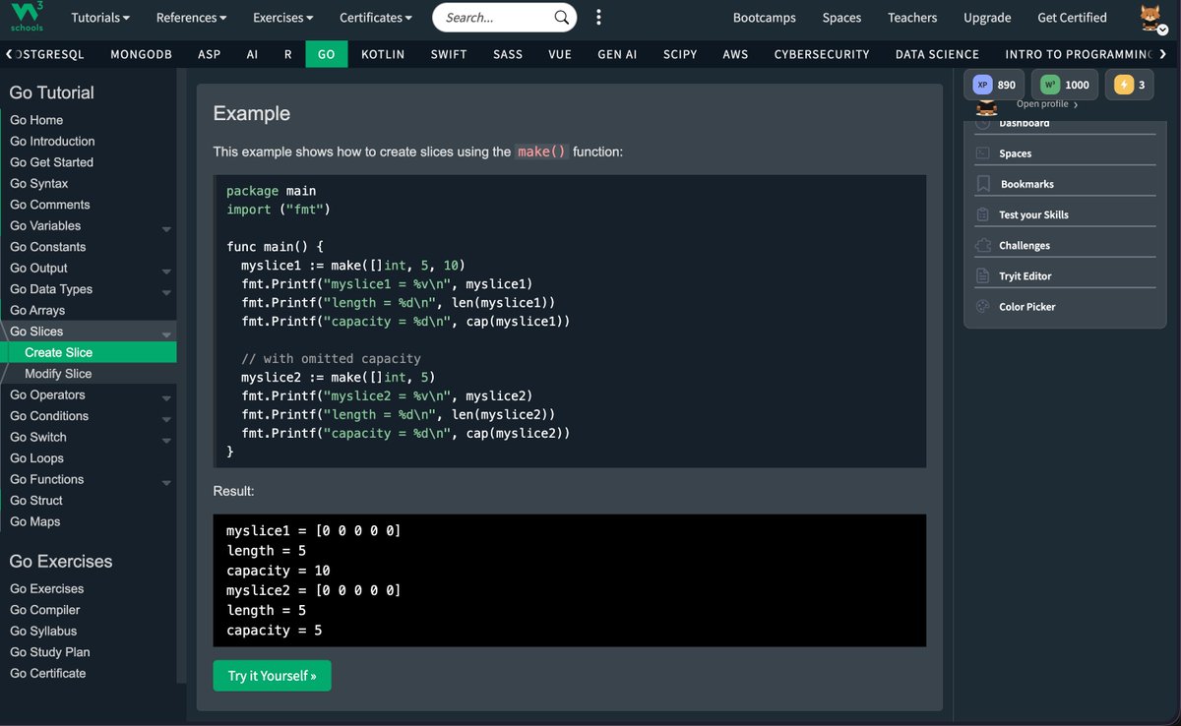
Task: Open the Tutorials dropdown menu
Action: pos(100,18)
